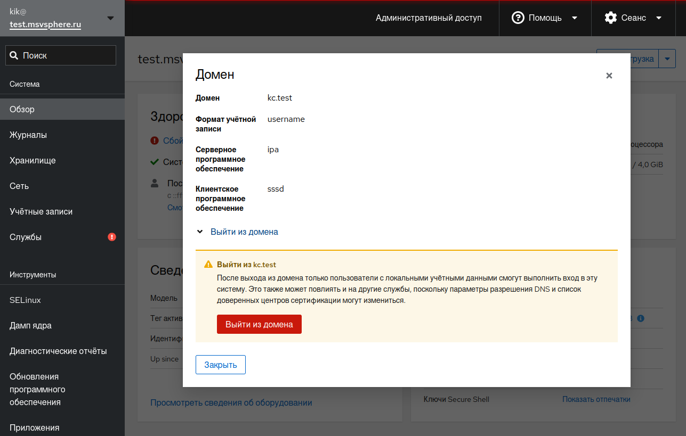Select SELinux in sidebar
Screen dimensions: 686x436
(x=25, y=300)
